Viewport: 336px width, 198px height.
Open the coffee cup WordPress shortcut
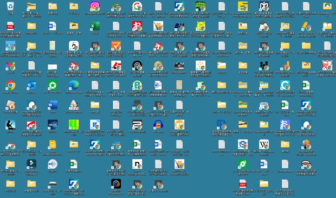point(306,164)
